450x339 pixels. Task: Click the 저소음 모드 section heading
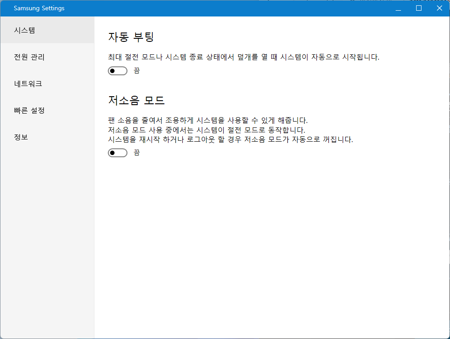coord(136,100)
